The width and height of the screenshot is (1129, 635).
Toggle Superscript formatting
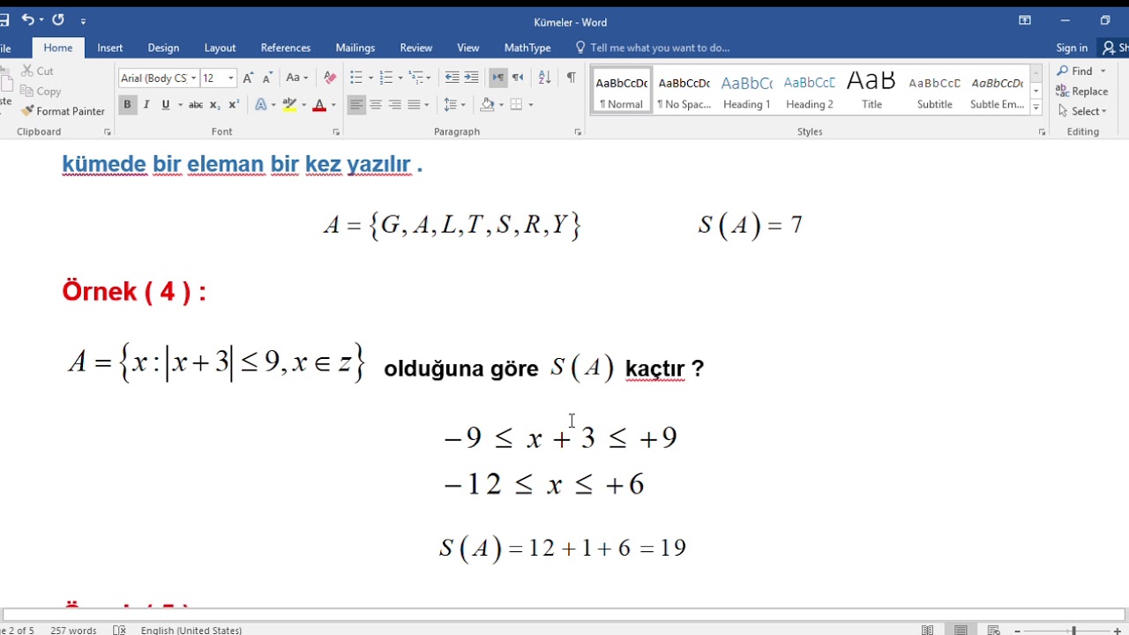click(x=234, y=104)
